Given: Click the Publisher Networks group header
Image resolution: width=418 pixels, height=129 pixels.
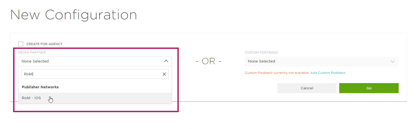Looking at the screenshot, I should pyautogui.click(x=40, y=87).
